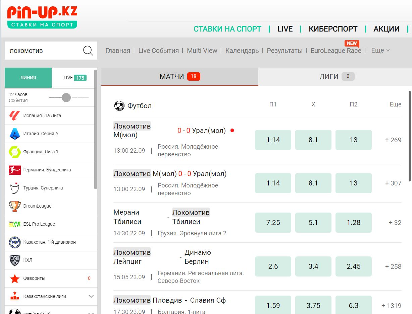Bet П2 at 6.3 on Славия Сф
The image size is (412, 314).
354,305
